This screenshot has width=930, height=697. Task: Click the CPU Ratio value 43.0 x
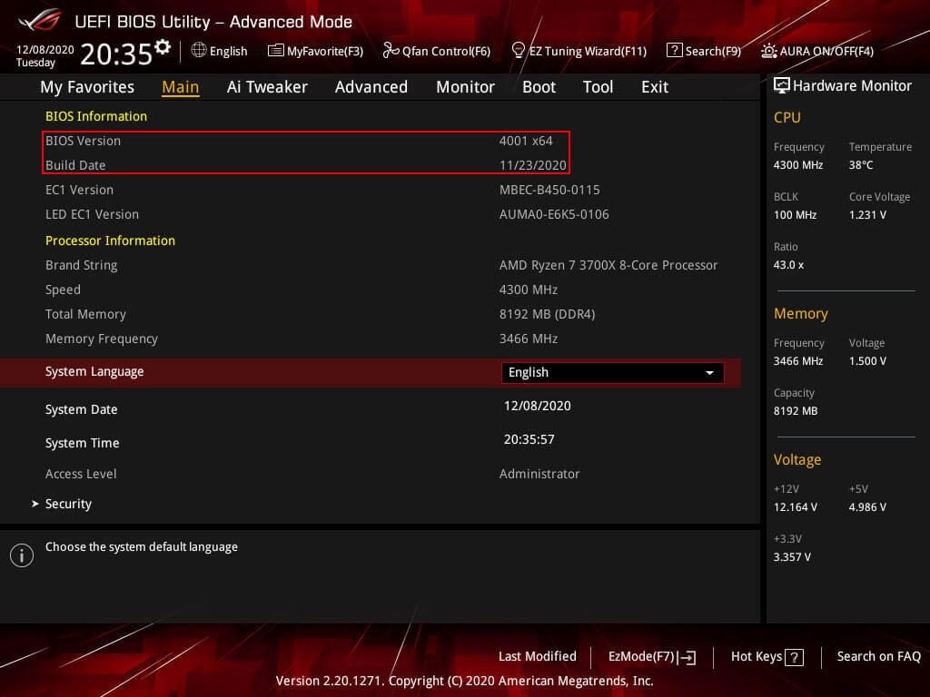coord(788,265)
